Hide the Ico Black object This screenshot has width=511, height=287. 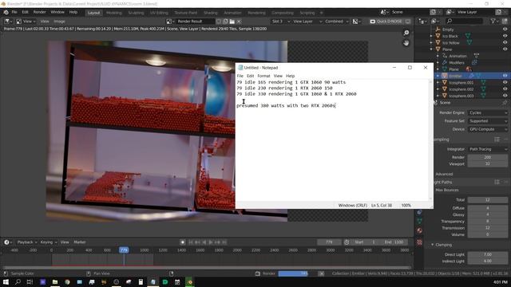pos(505,36)
